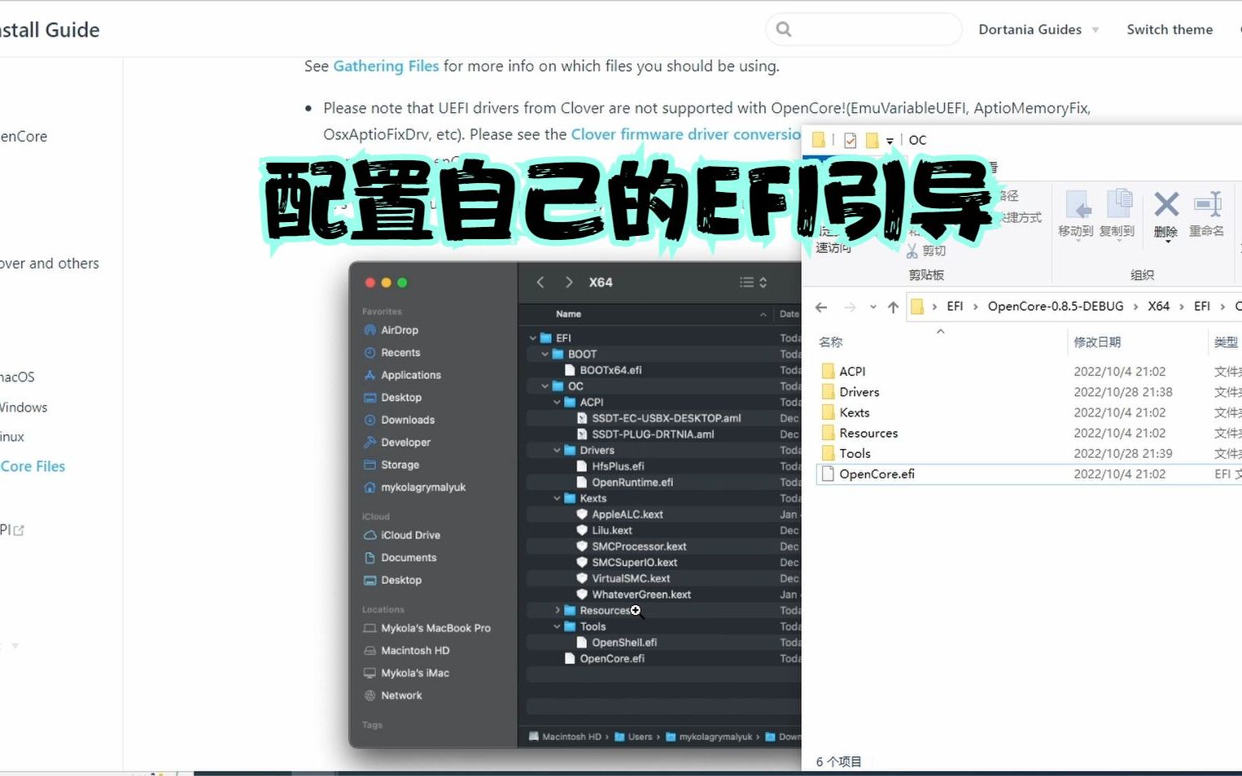Collapse the Drivers folder in Finder
This screenshot has height=776, width=1242.
tap(558, 451)
